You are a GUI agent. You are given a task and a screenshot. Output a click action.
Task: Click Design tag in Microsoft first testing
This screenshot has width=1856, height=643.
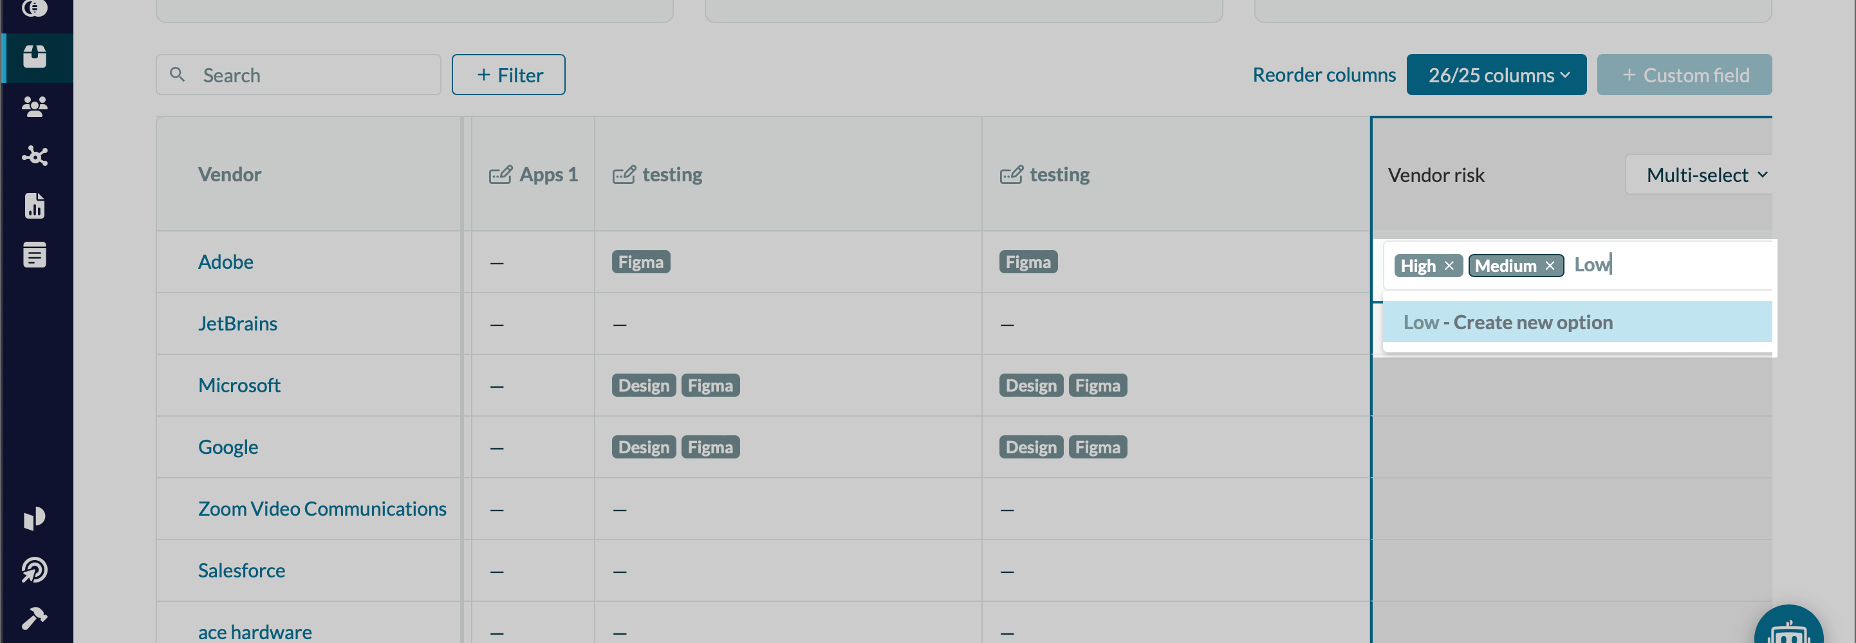click(x=644, y=385)
